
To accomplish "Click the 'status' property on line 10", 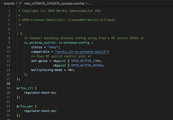I will 37,47.
